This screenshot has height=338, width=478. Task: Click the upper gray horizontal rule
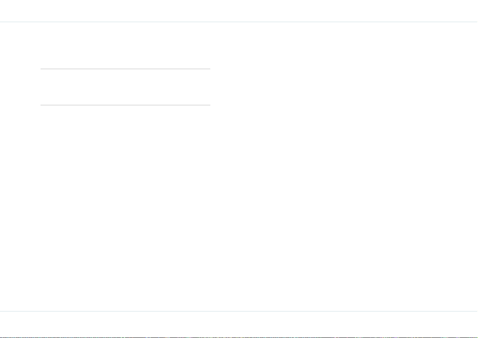pos(125,69)
